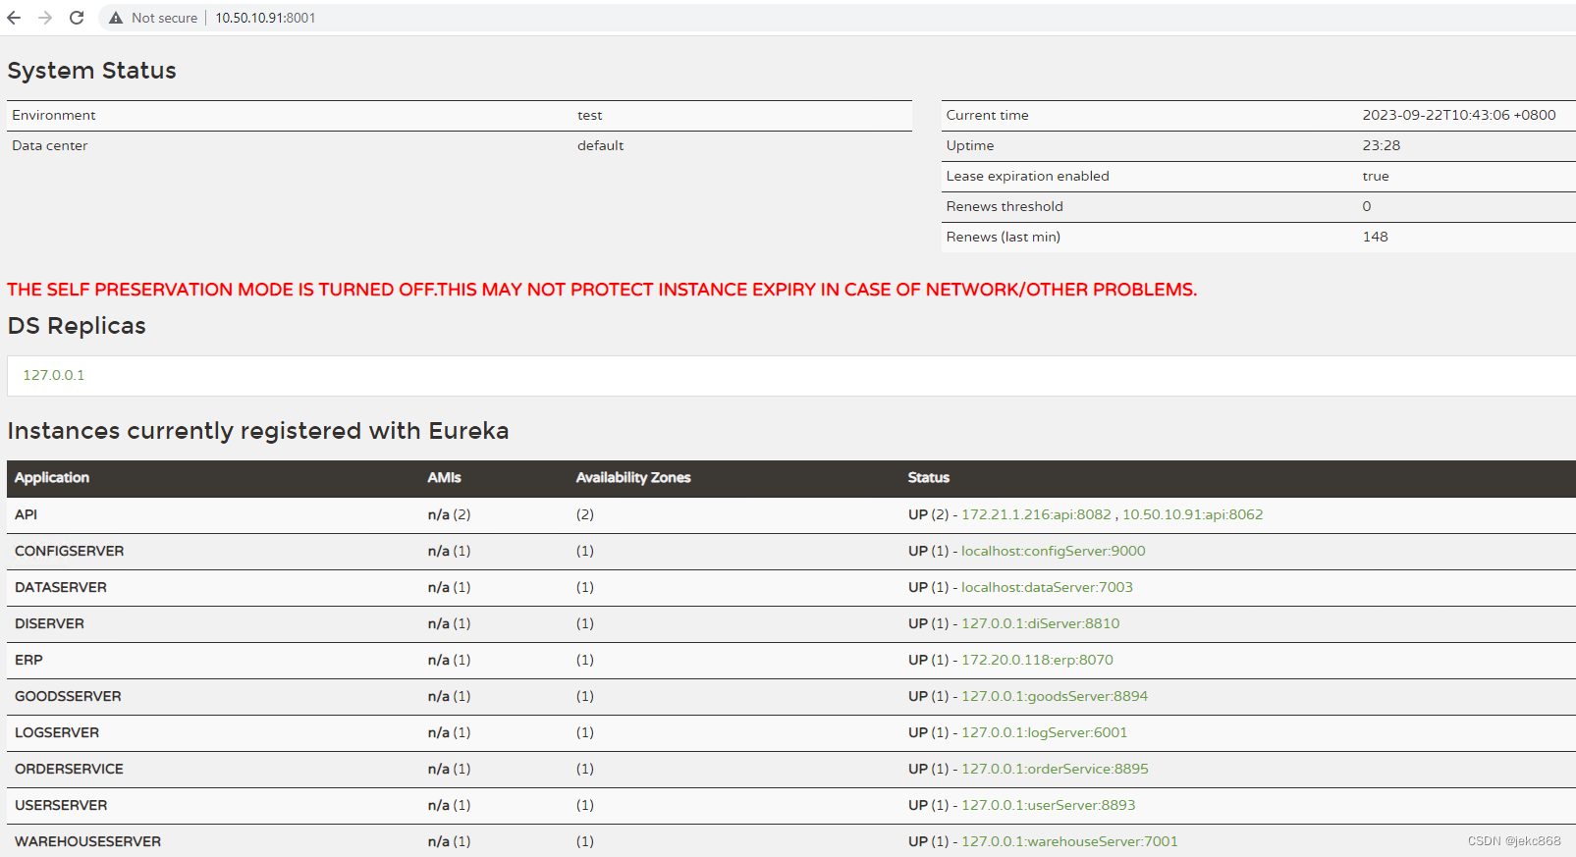Click the browser forward arrow
Image resolution: width=1576 pixels, height=857 pixels.
45,18
